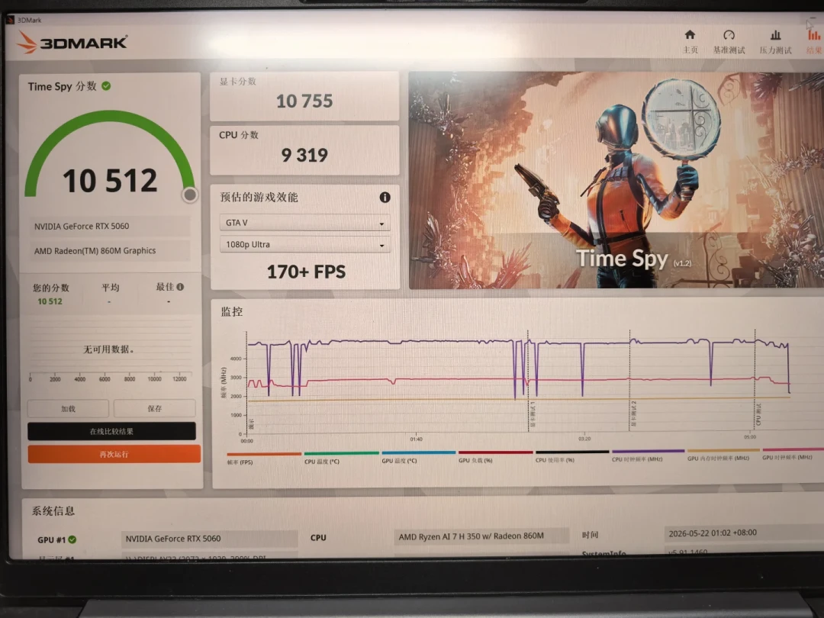Click the CPU 分数 value 9 319

click(304, 154)
